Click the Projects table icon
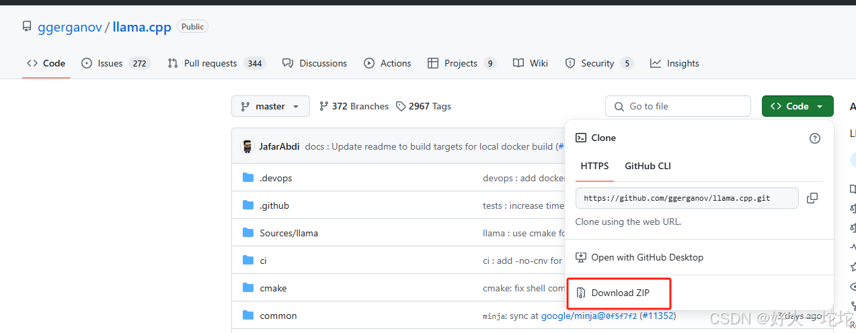Image resolution: width=856 pixels, height=333 pixels. click(433, 63)
